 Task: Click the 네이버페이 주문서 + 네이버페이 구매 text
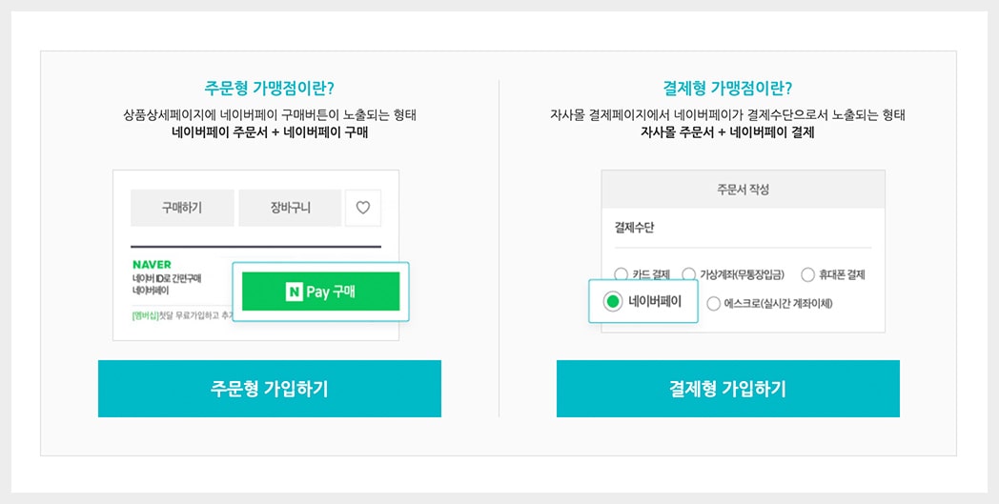click(x=270, y=132)
